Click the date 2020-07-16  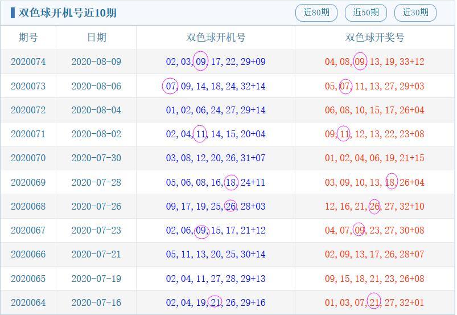click(96, 302)
